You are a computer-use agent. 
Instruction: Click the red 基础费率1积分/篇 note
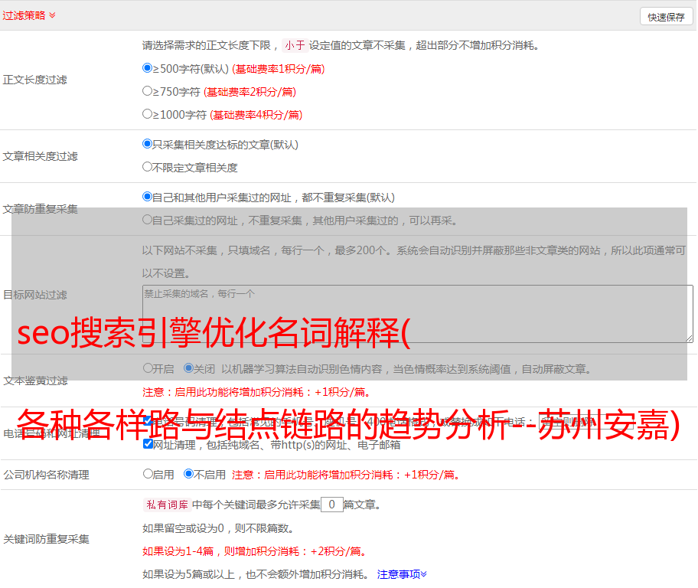[279, 69]
